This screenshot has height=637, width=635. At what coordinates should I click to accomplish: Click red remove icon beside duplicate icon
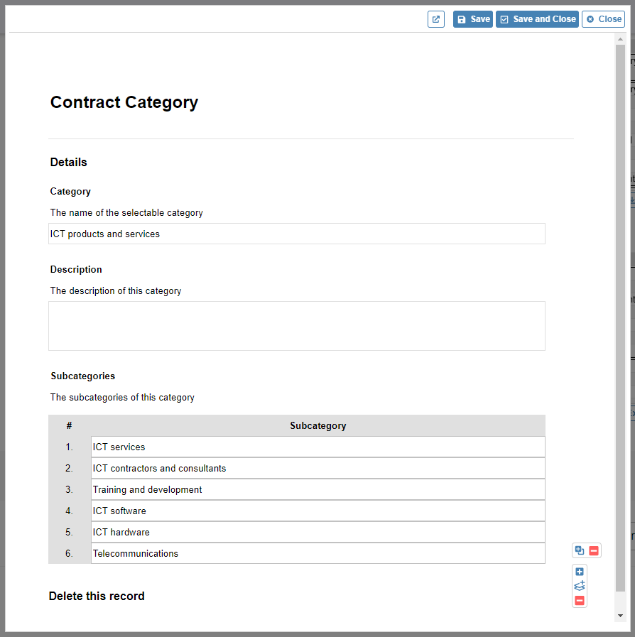click(594, 550)
